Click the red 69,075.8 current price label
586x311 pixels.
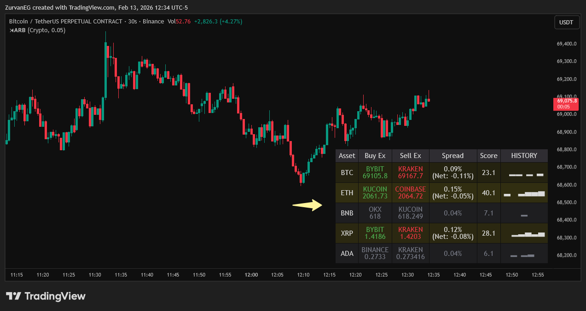point(566,103)
